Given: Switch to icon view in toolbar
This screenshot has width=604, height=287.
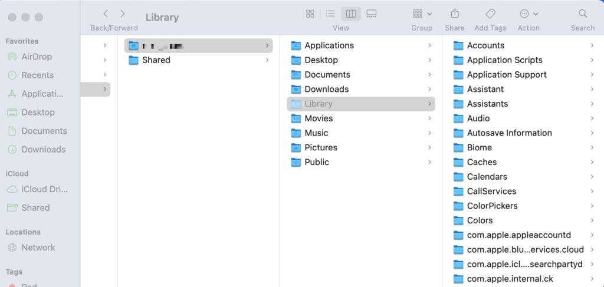Looking at the screenshot, I should coord(310,14).
